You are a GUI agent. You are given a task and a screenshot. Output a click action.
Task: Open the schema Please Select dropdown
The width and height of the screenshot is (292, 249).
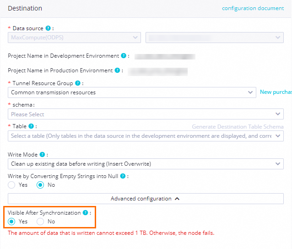point(146,114)
